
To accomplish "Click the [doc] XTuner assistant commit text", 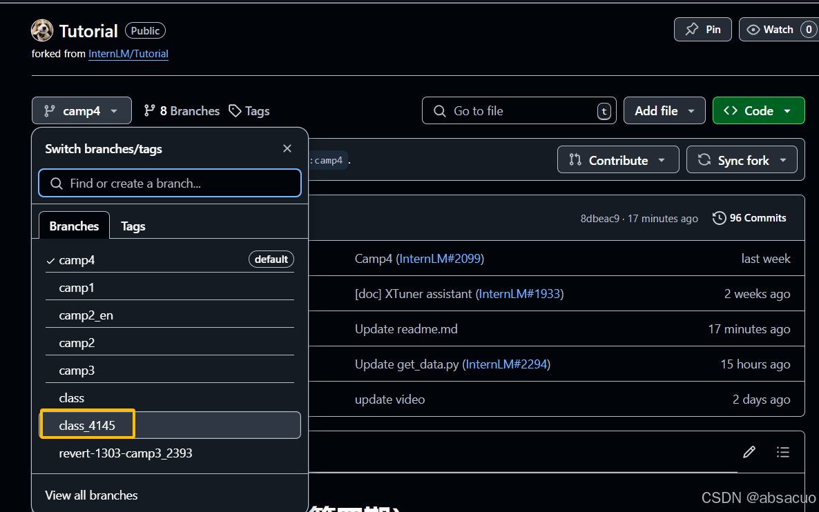I will coord(413,294).
